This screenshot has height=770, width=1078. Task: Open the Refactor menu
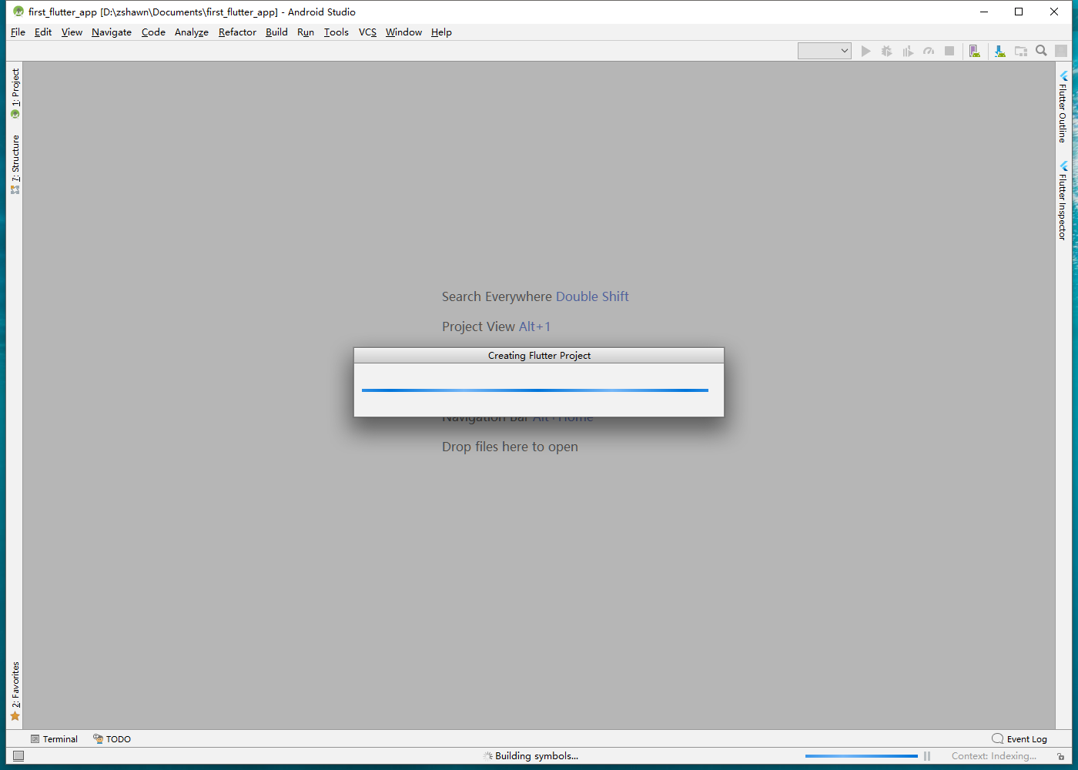[237, 32]
